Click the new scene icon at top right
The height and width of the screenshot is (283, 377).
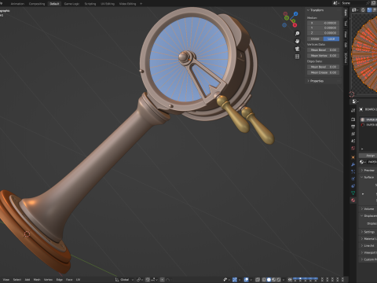(374, 3)
